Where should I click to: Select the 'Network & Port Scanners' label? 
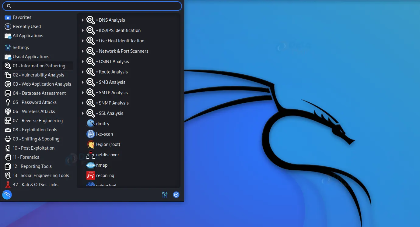pyautogui.click(x=124, y=51)
